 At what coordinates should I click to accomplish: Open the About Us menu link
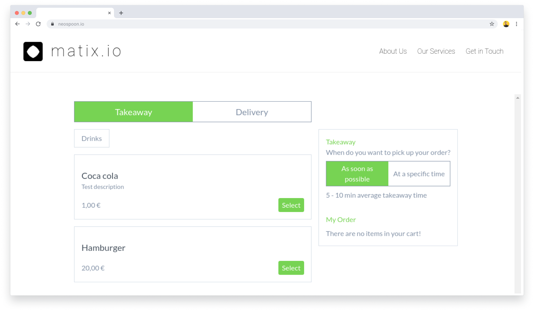(393, 51)
